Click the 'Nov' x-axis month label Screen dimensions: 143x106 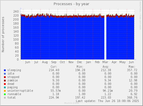[x=71, y=62]
